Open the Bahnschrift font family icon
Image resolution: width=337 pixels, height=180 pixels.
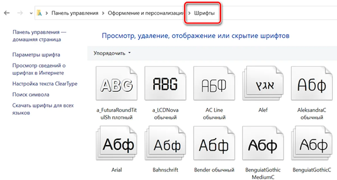165,144
